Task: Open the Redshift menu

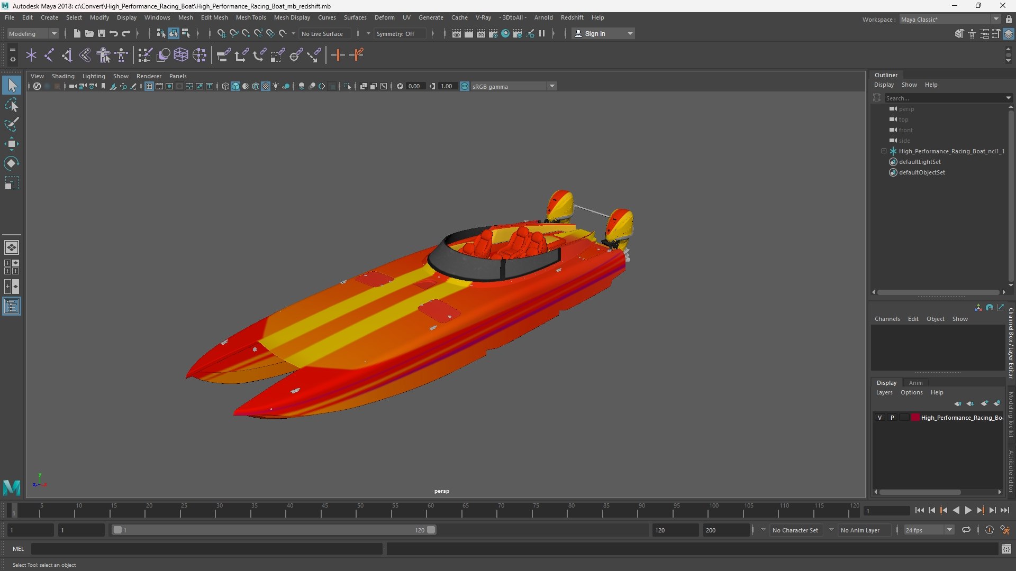Action: tap(572, 17)
